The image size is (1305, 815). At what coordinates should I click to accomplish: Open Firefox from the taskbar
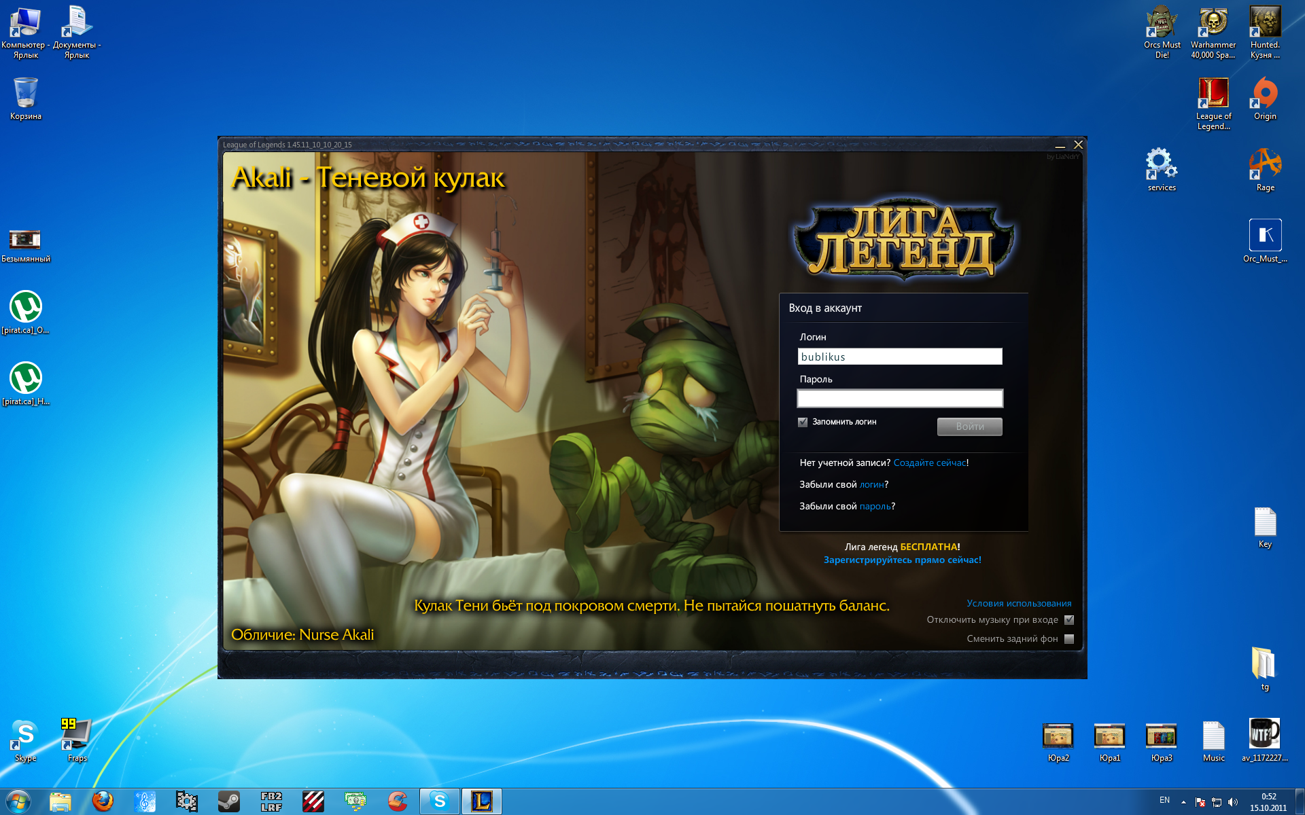[103, 801]
